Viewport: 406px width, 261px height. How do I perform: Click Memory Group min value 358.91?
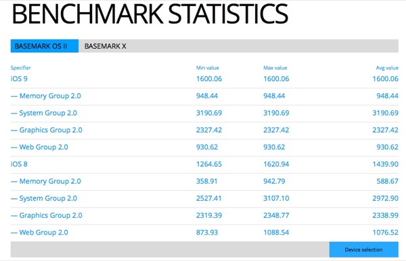(206, 181)
